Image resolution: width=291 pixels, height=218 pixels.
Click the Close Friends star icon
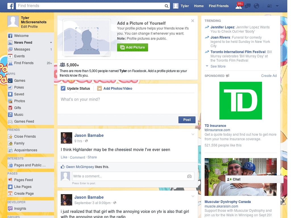(10, 137)
